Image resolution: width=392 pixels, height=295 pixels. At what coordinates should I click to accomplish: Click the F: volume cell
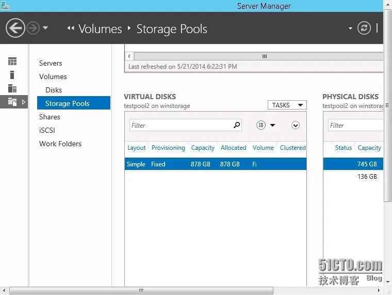(x=254, y=164)
